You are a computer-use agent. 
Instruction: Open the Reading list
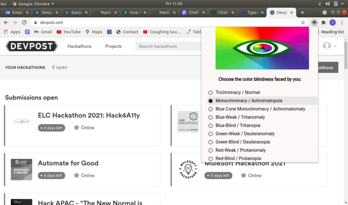click(332, 32)
